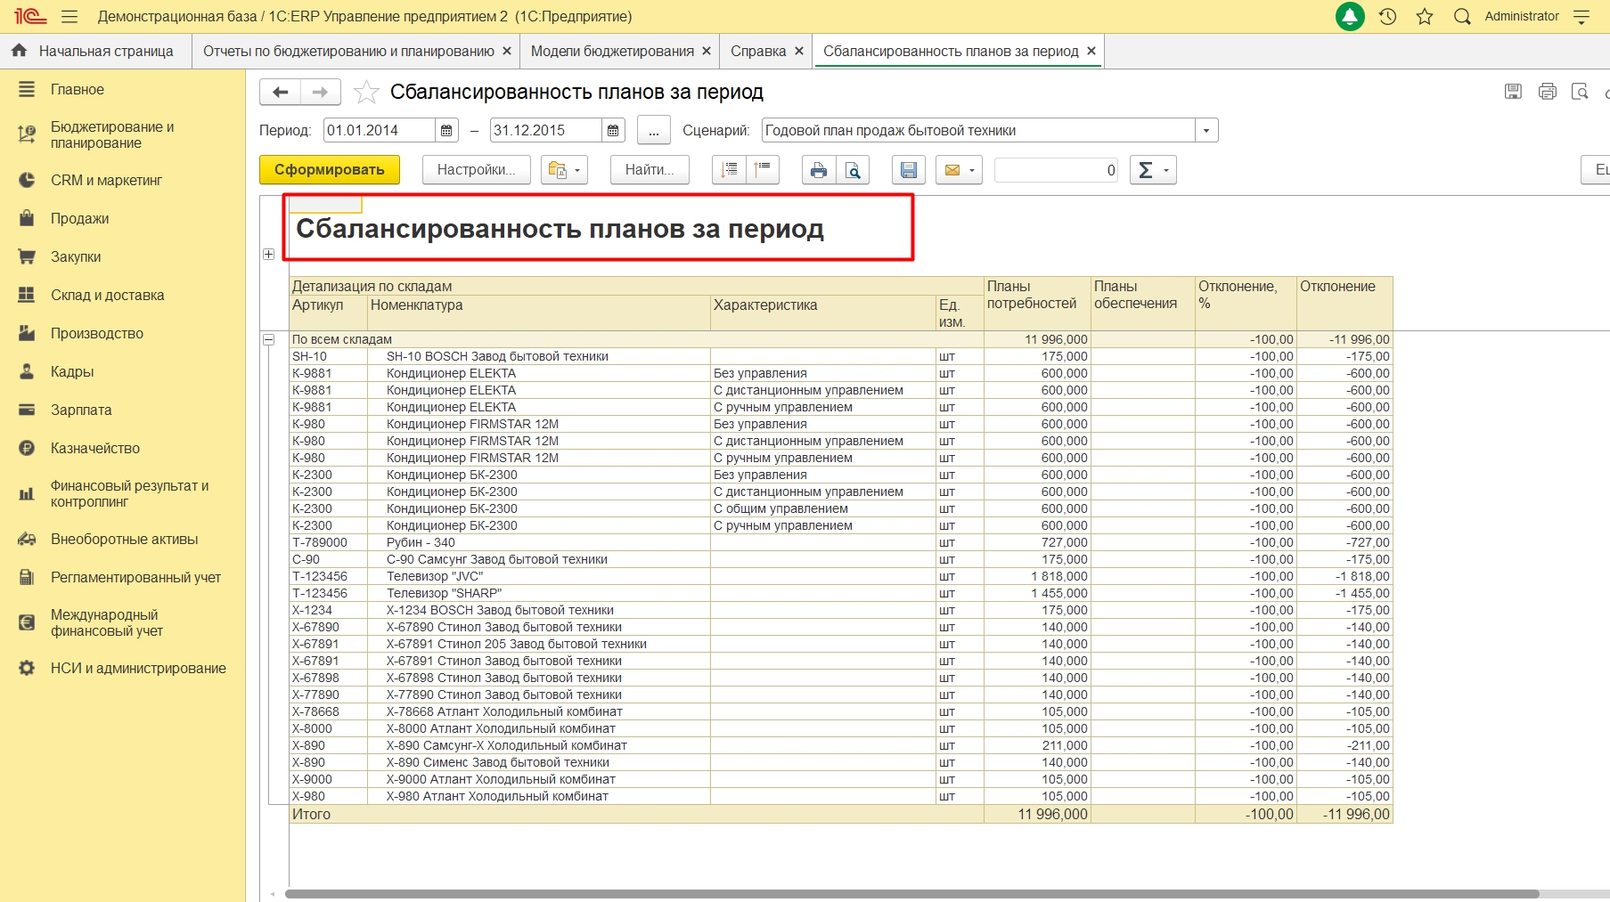Image resolution: width=1610 pixels, height=902 pixels.
Task: Open the history clock icon in top bar
Action: [1387, 17]
